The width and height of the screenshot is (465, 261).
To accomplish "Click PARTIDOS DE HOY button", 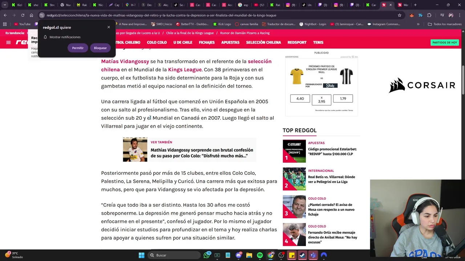I will tap(445, 42).
